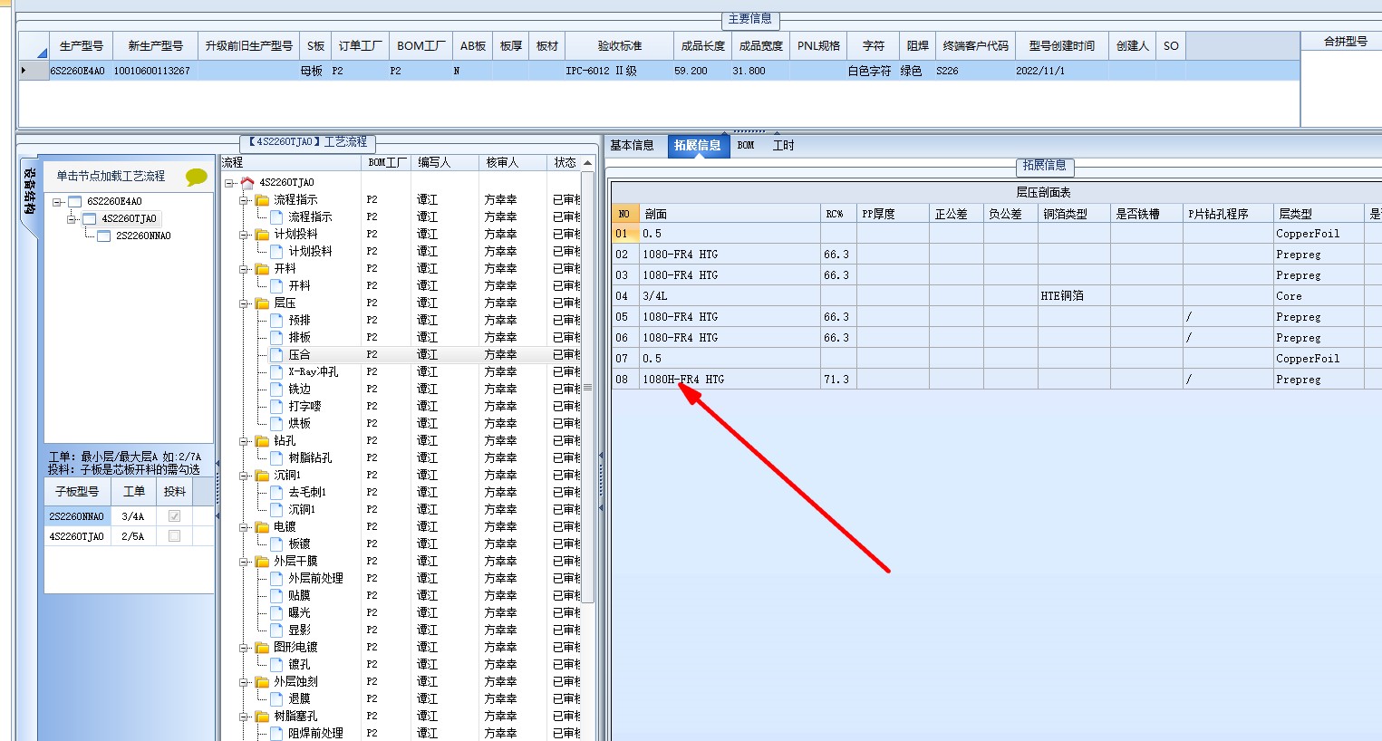Viewport: 1382px width, 741px height.
Task: Click the node icon of 6S2260E4A0
Action: click(75, 202)
